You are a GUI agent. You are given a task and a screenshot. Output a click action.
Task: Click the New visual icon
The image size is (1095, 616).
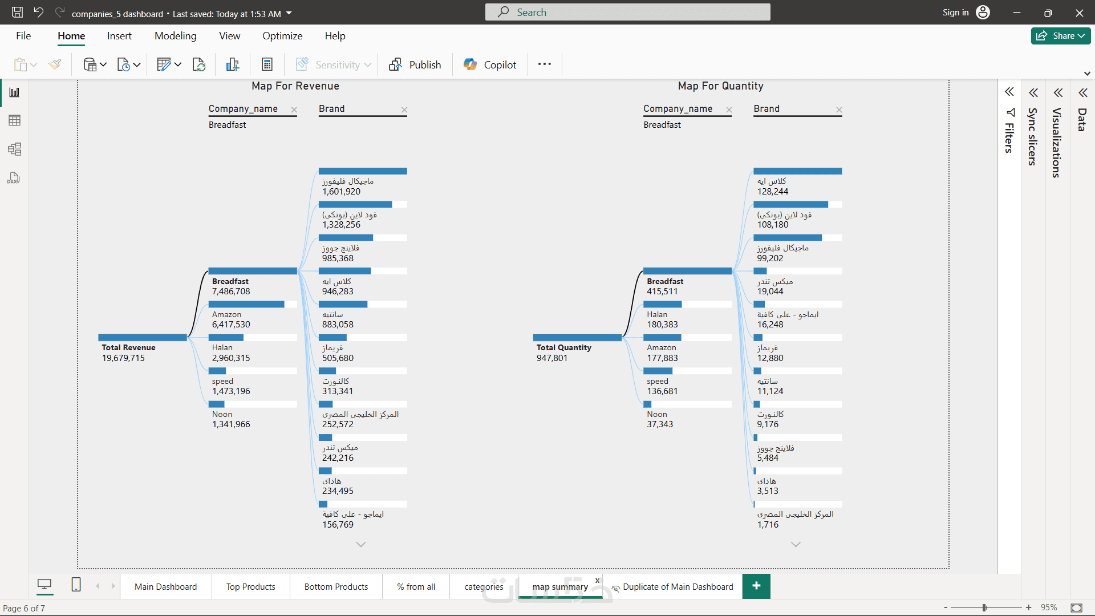click(x=232, y=64)
